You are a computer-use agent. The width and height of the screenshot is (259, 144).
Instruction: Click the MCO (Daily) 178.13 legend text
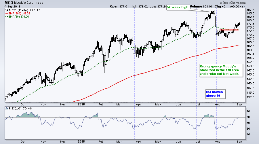pyautogui.click(x=25, y=10)
